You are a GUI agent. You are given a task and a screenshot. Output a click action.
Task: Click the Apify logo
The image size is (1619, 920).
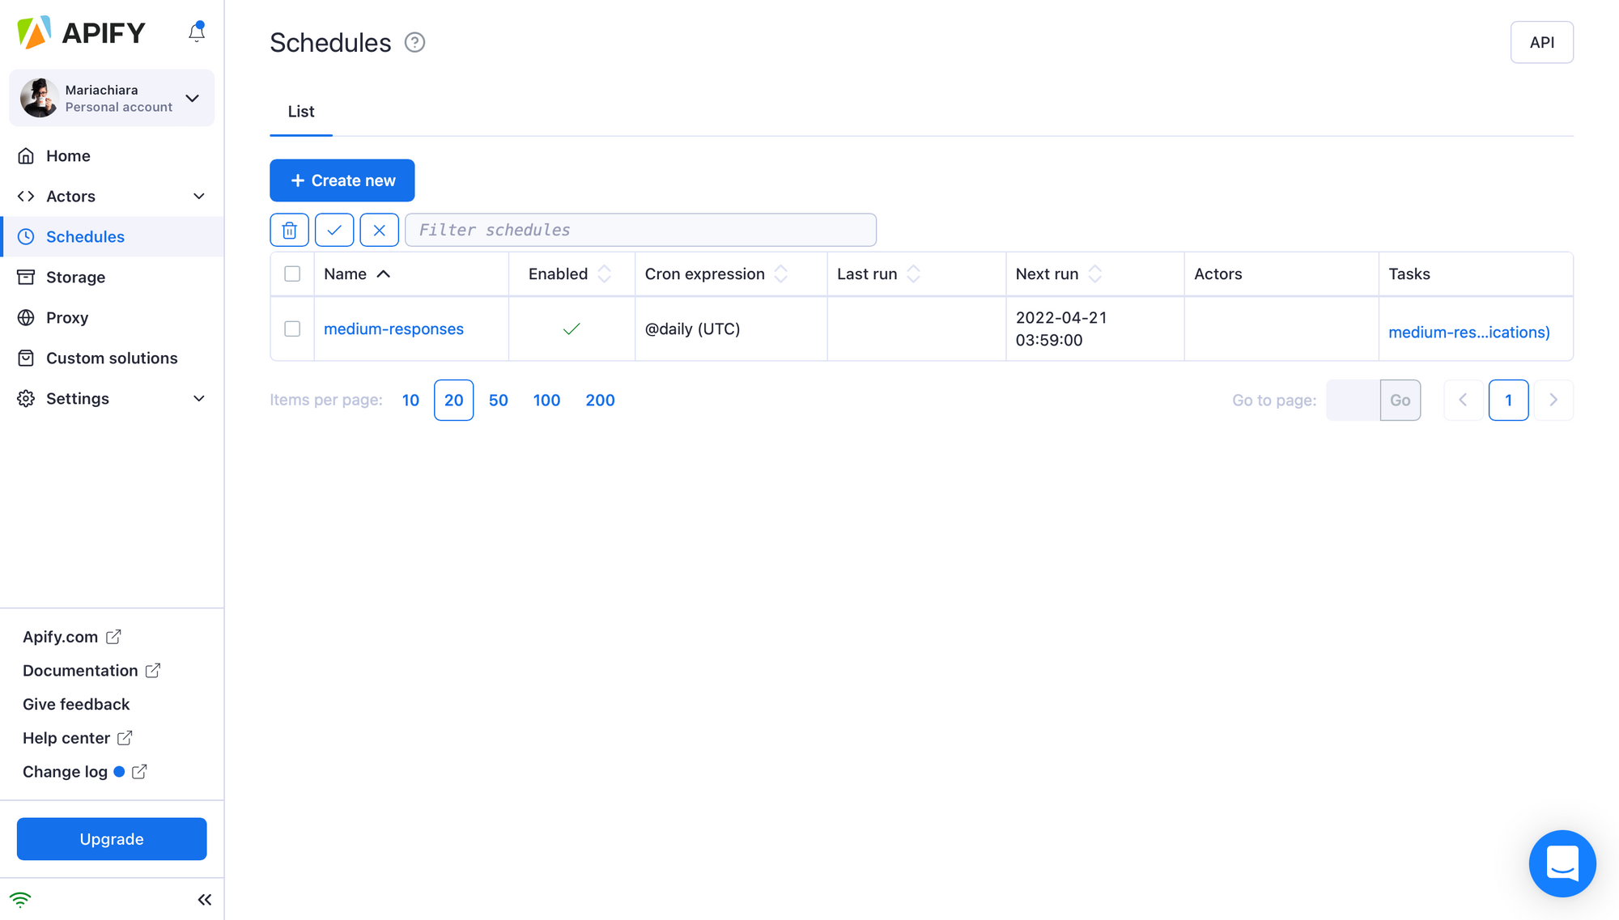click(81, 32)
